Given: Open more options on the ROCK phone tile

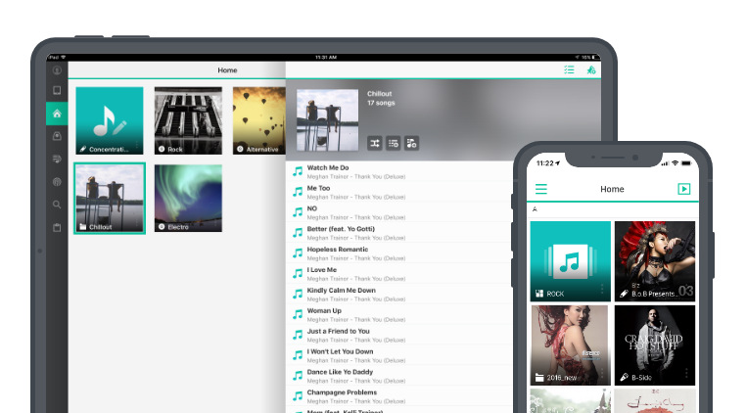Looking at the screenshot, I should [602, 289].
